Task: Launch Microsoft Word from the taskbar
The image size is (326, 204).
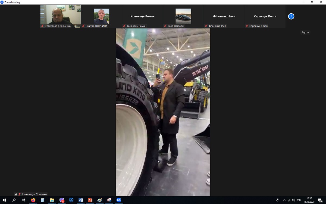Action: (x=81, y=200)
